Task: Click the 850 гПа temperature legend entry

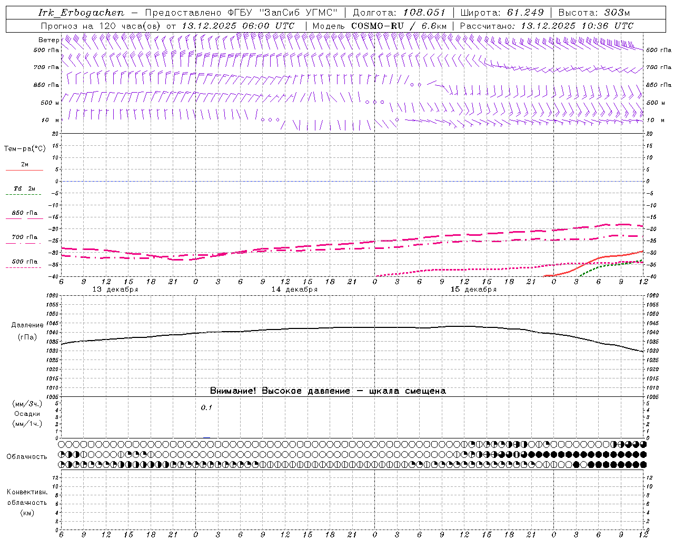Action: point(24,213)
